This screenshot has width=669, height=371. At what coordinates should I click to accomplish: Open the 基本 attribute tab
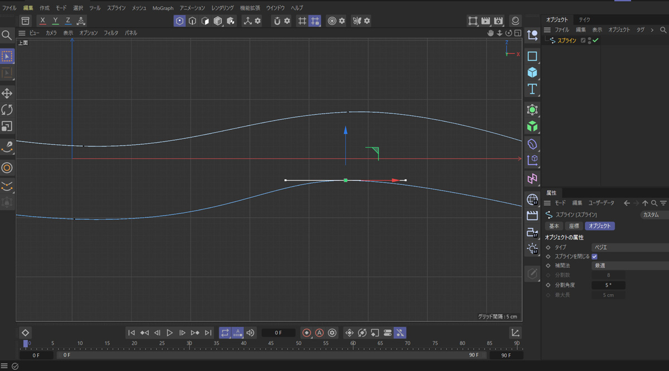click(554, 226)
